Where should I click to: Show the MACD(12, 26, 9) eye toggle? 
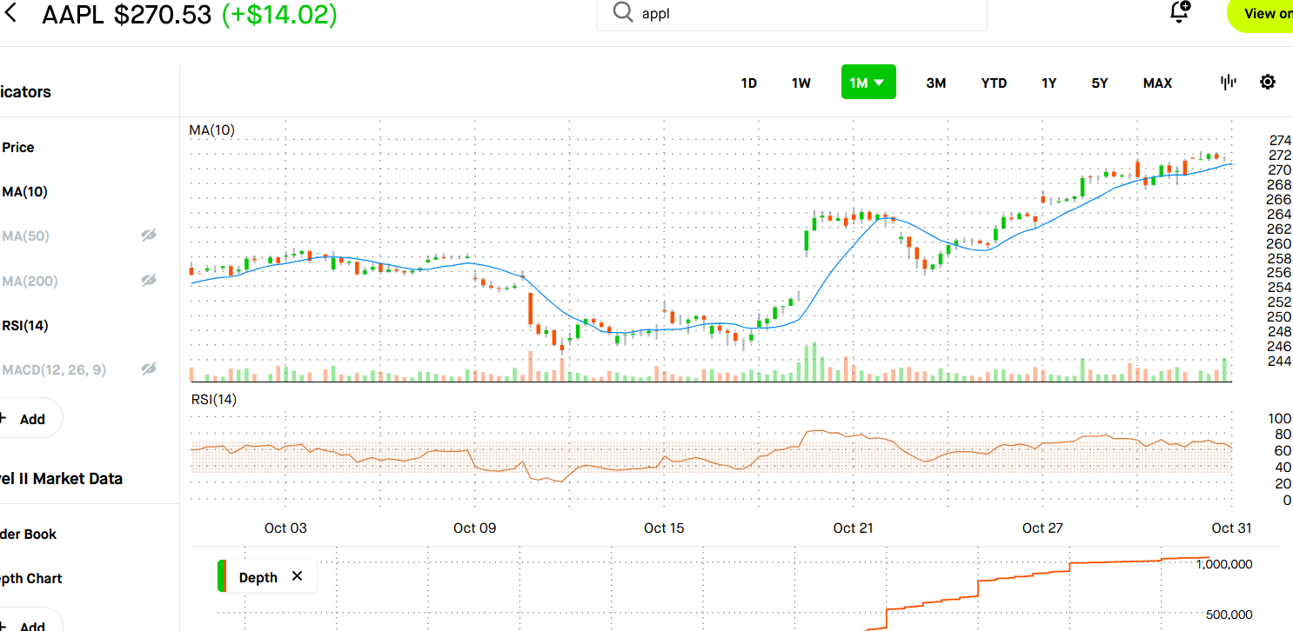[149, 369]
